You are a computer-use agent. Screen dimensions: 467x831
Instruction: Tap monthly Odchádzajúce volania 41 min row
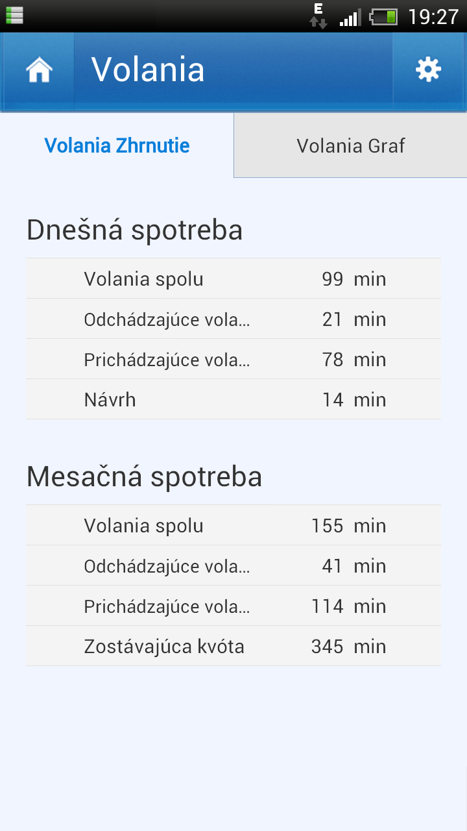click(x=233, y=566)
